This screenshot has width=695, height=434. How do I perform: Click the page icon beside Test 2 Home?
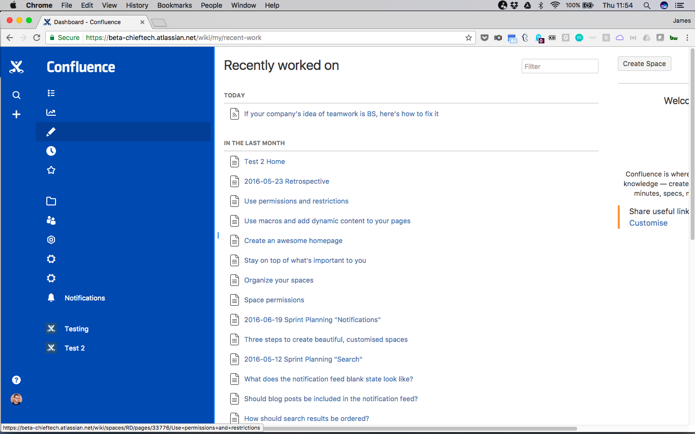click(x=235, y=162)
